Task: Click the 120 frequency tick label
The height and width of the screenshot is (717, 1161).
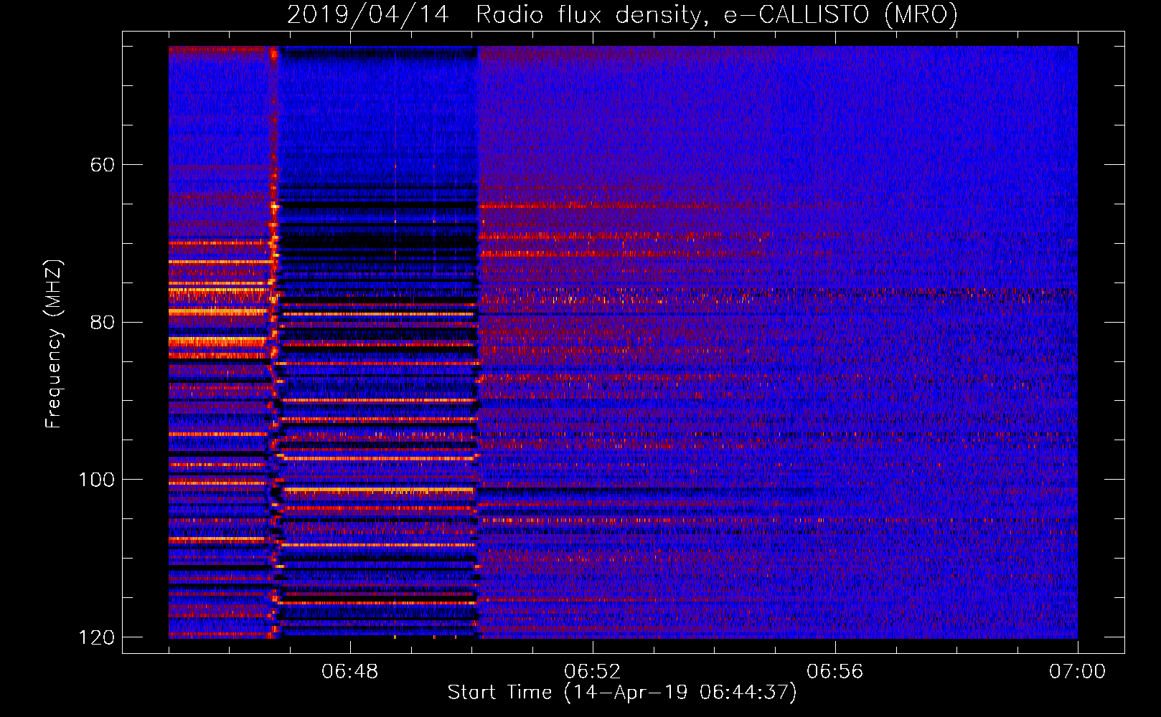Action: (x=97, y=637)
